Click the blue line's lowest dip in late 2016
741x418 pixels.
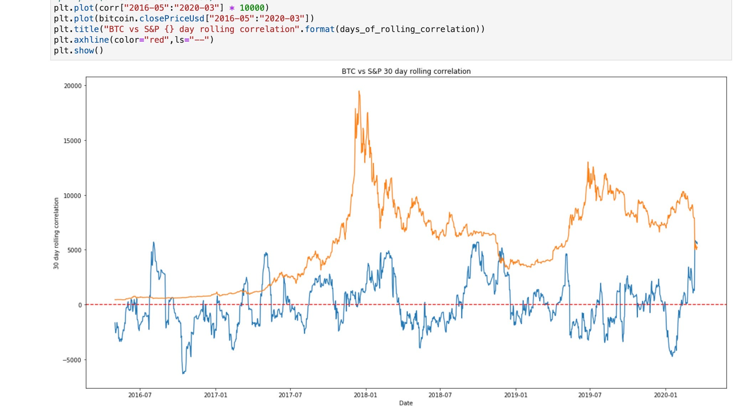click(183, 373)
